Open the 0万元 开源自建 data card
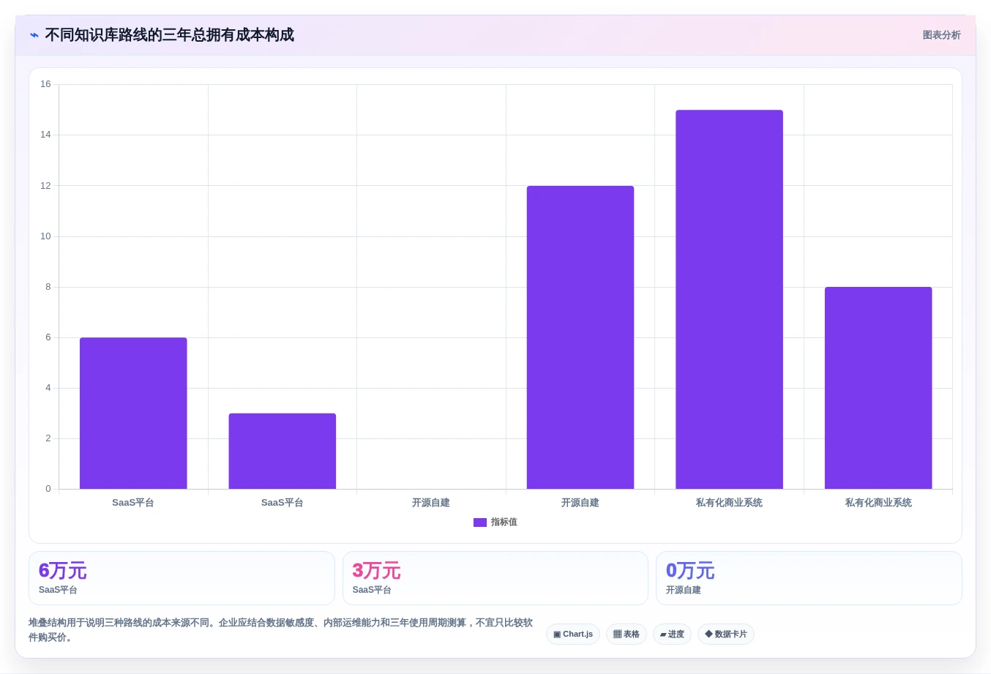Viewport: 991px width, 674px height. [809, 578]
